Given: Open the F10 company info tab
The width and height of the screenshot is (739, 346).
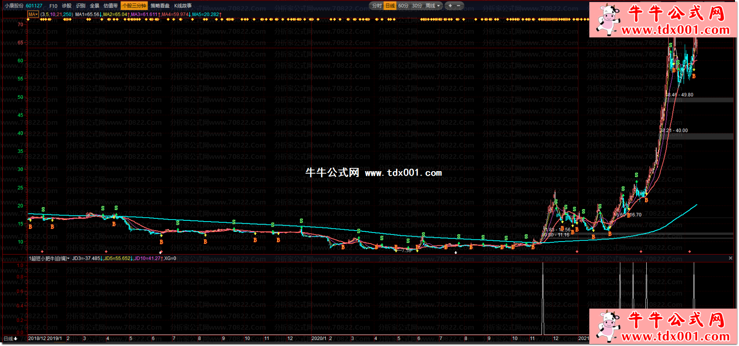Looking at the screenshot, I should (x=53, y=6).
